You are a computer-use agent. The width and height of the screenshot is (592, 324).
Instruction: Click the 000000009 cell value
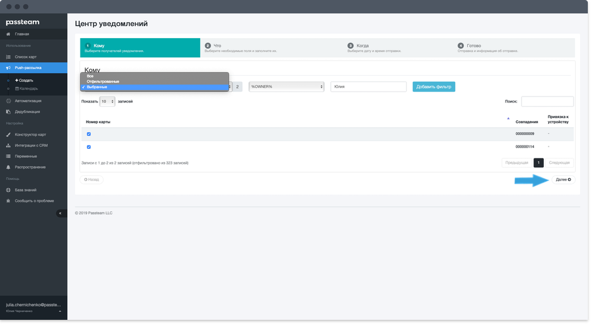tap(525, 134)
